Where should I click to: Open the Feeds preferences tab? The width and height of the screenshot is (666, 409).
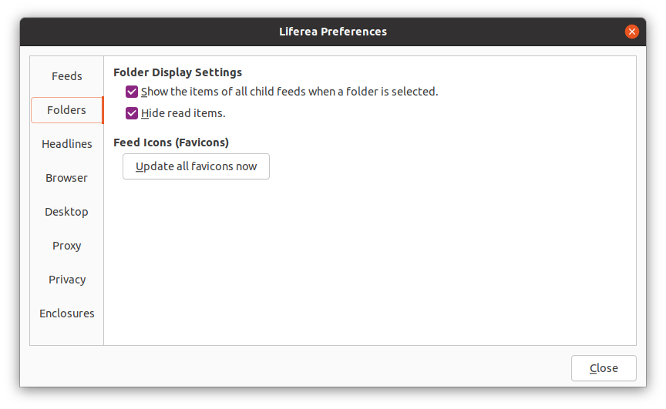tap(67, 76)
